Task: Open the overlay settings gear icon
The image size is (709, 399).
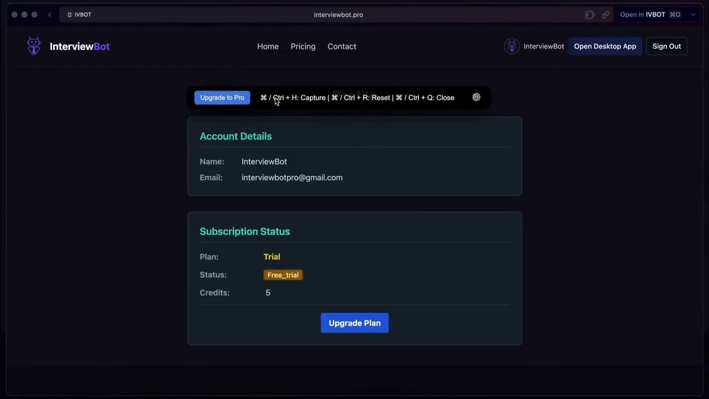Action: tap(476, 98)
